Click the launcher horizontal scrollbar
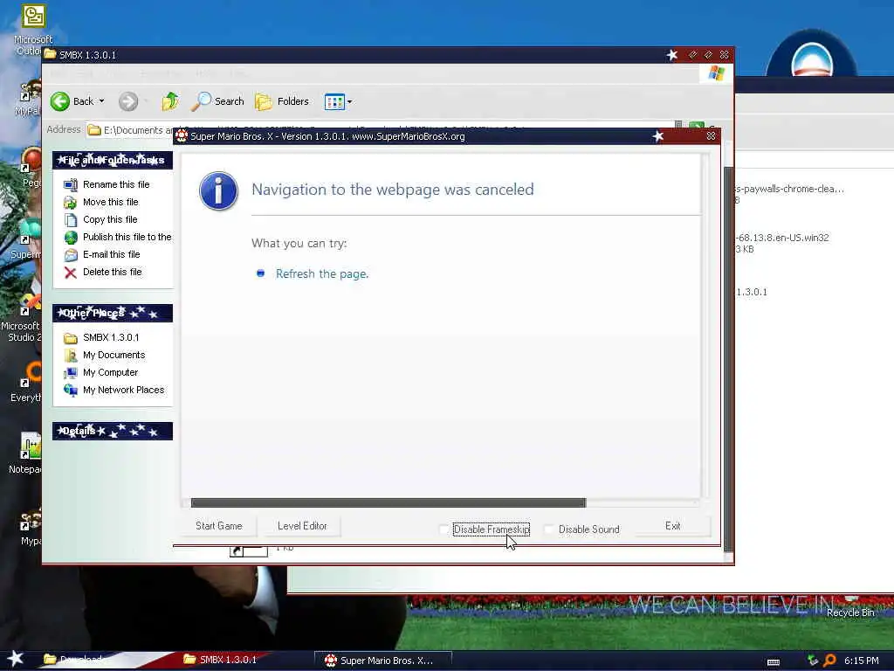Screen dimensions: 894x671 point(389,502)
